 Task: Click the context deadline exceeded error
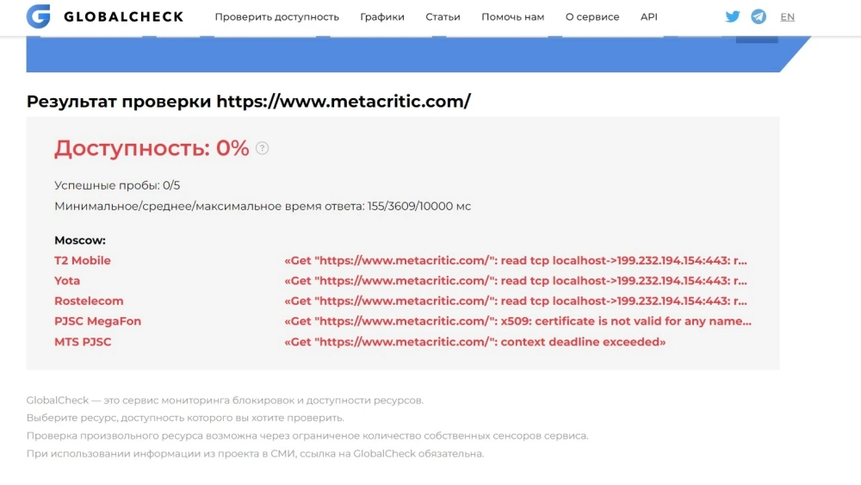click(x=474, y=342)
